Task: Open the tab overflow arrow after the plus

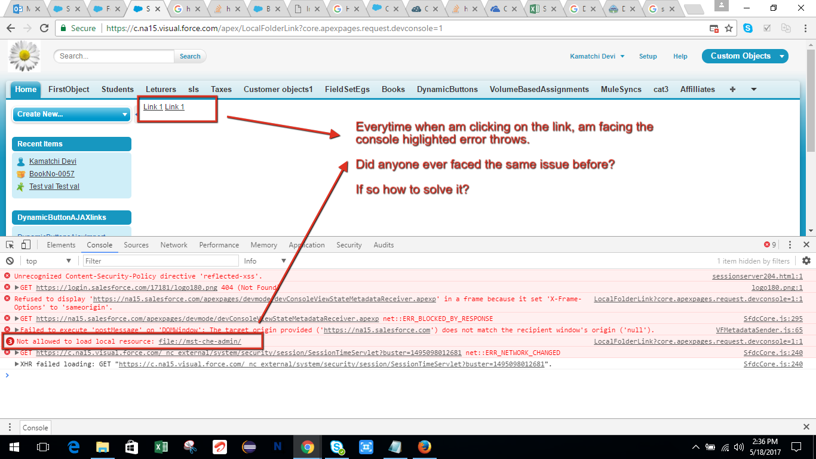Action: [x=754, y=89]
